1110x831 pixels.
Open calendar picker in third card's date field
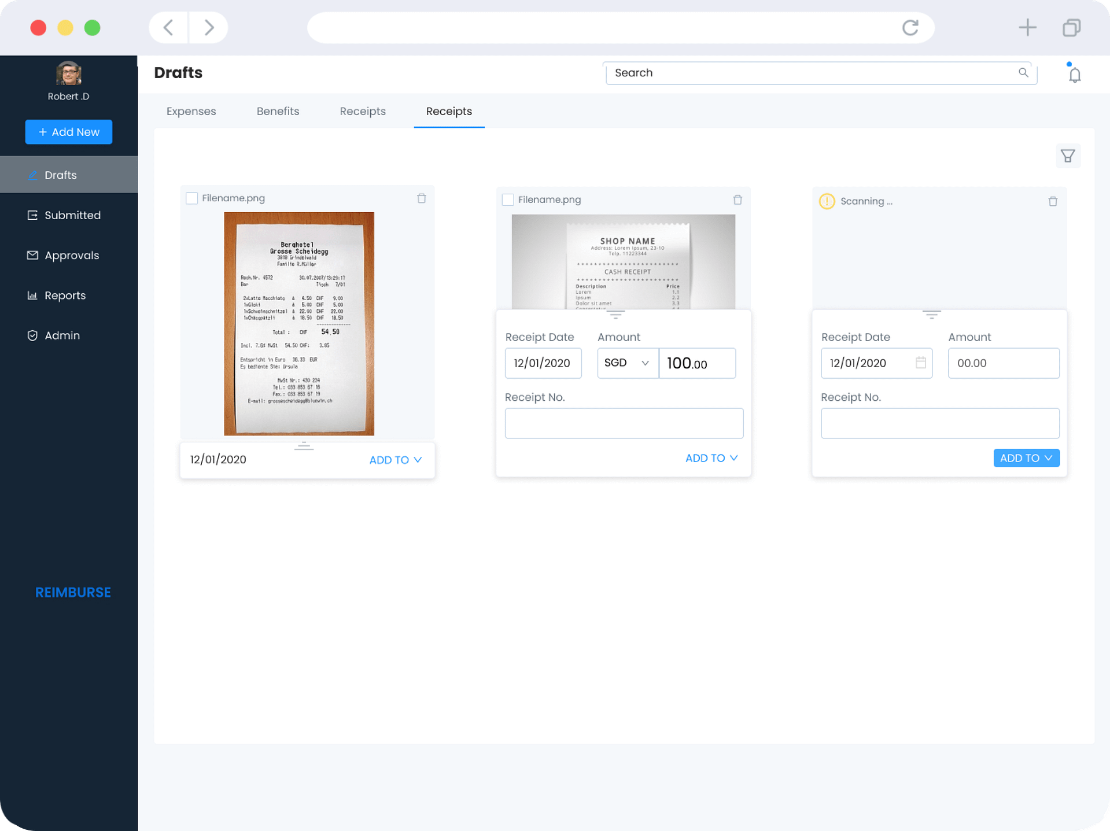pos(920,363)
